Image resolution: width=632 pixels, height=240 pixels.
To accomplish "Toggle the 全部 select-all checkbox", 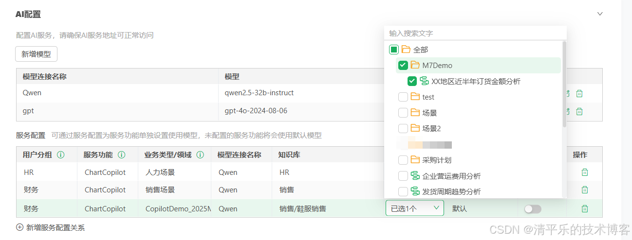I will [394, 50].
